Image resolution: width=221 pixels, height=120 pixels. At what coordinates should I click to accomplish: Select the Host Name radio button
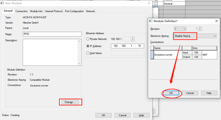88,53
